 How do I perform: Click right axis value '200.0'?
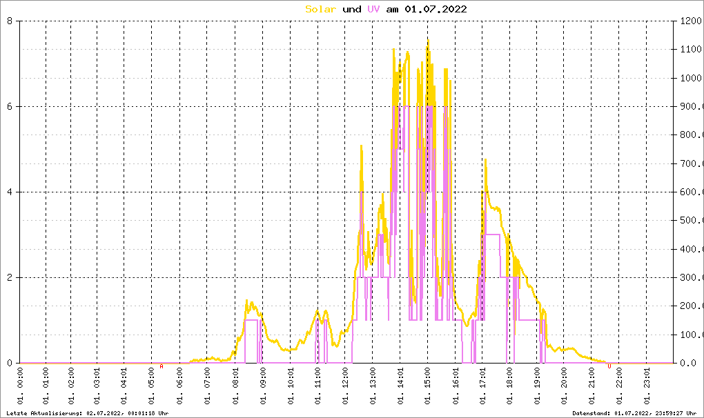691,306
